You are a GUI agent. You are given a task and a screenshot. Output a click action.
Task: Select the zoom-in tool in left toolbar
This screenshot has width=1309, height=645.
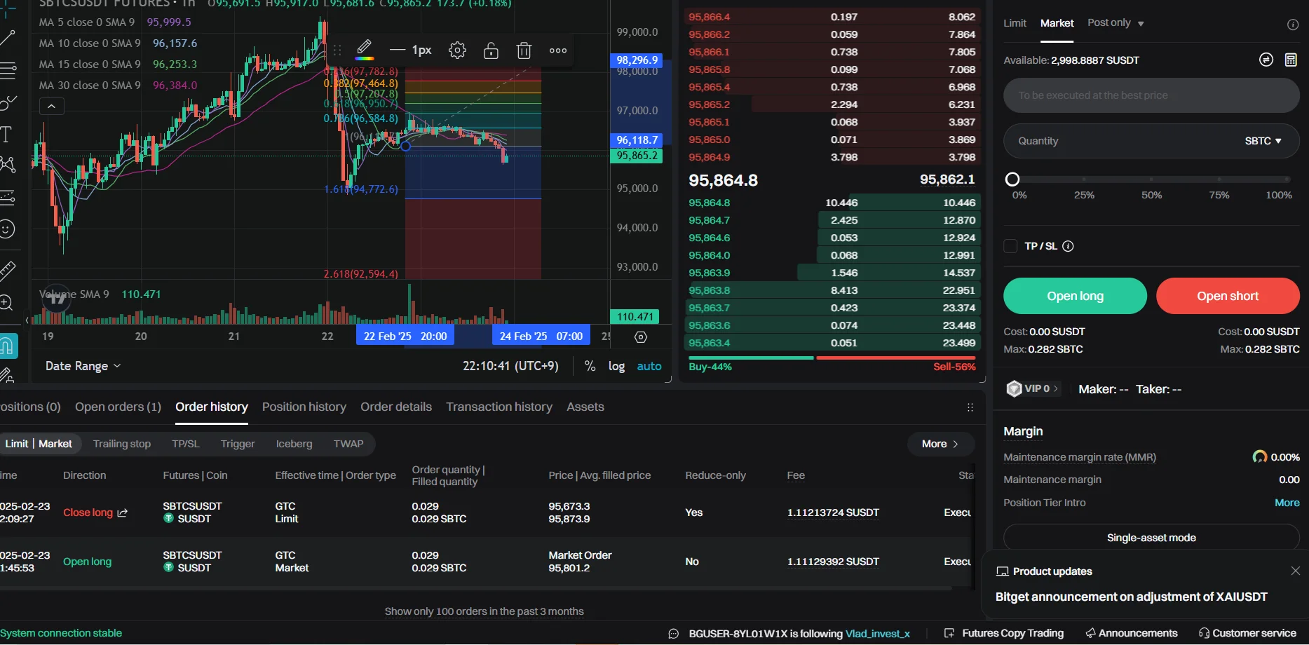tap(6, 303)
